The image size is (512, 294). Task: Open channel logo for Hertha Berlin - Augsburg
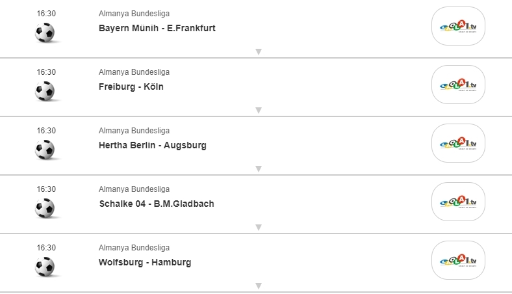coord(458,143)
